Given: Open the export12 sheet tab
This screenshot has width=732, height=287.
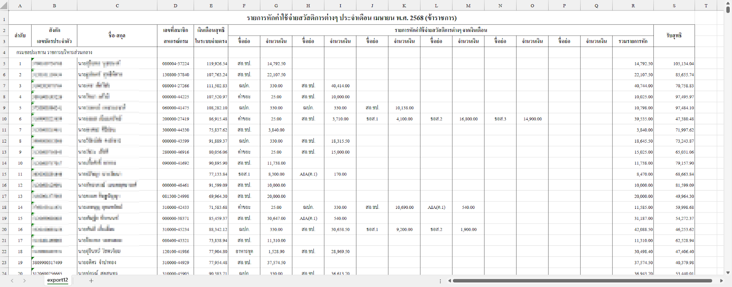Looking at the screenshot, I should (x=58, y=280).
